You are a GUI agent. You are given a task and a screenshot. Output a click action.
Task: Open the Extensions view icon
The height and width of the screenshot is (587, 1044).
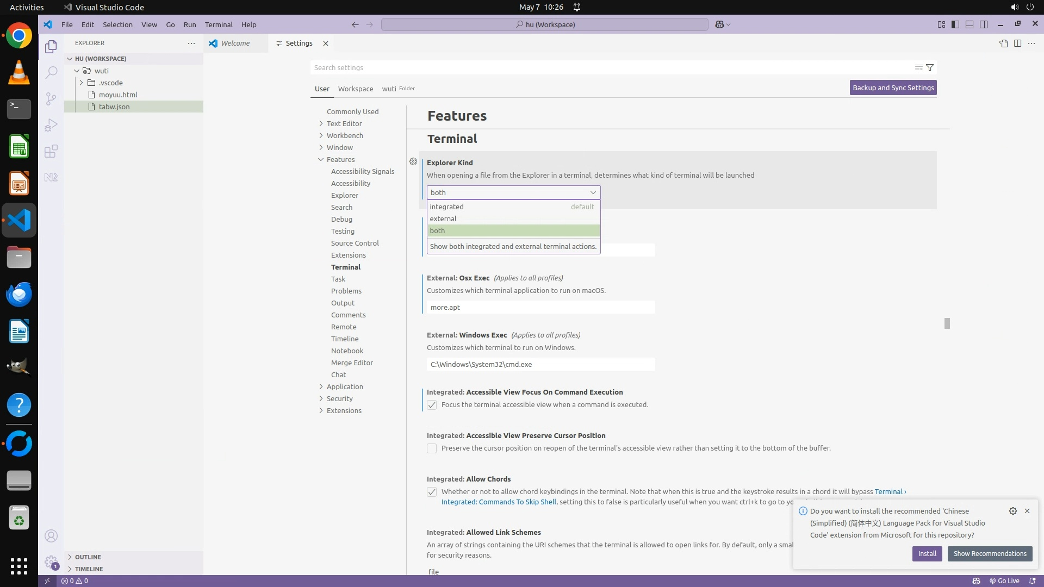[51, 151]
